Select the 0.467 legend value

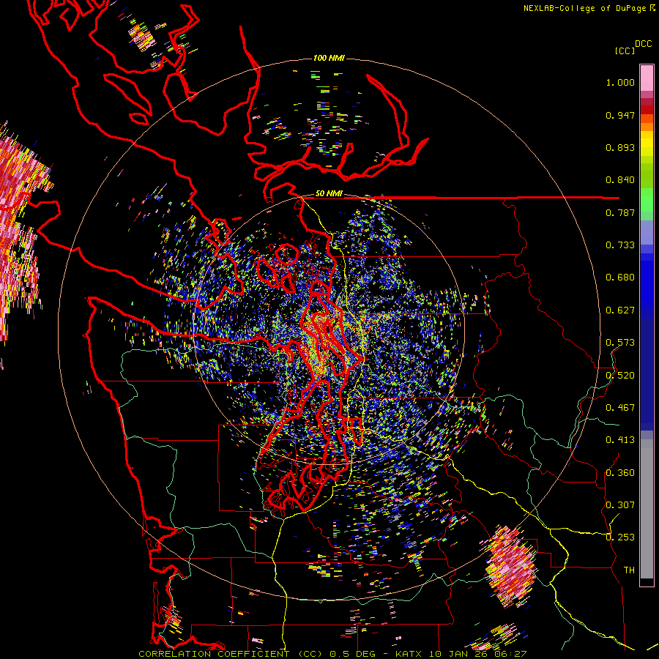pos(620,408)
